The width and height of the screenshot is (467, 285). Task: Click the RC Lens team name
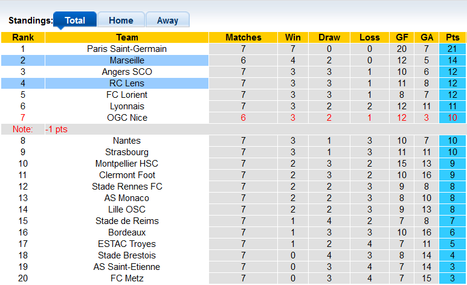click(127, 83)
